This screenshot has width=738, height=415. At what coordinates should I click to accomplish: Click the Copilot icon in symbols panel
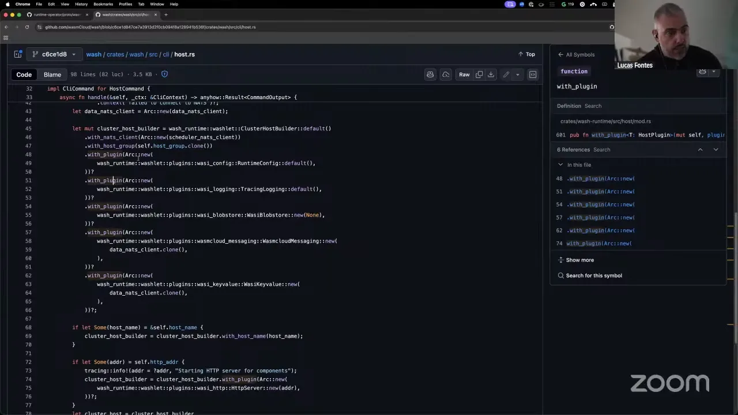702,72
